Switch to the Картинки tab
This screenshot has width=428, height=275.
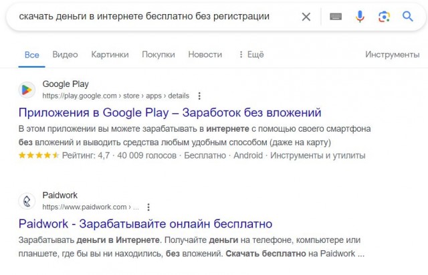(x=110, y=55)
